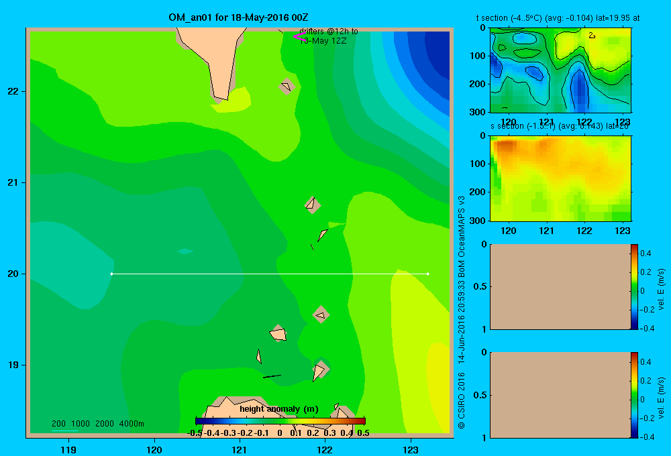Click depth tick 0.5 on upper empty panel
Image resolution: width=671 pixels, height=456 pixels.
(480, 286)
